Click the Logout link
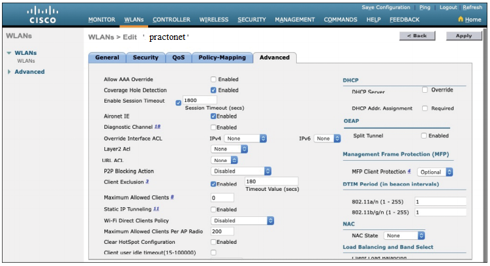The image size is (490, 266). tap(448, 7)
